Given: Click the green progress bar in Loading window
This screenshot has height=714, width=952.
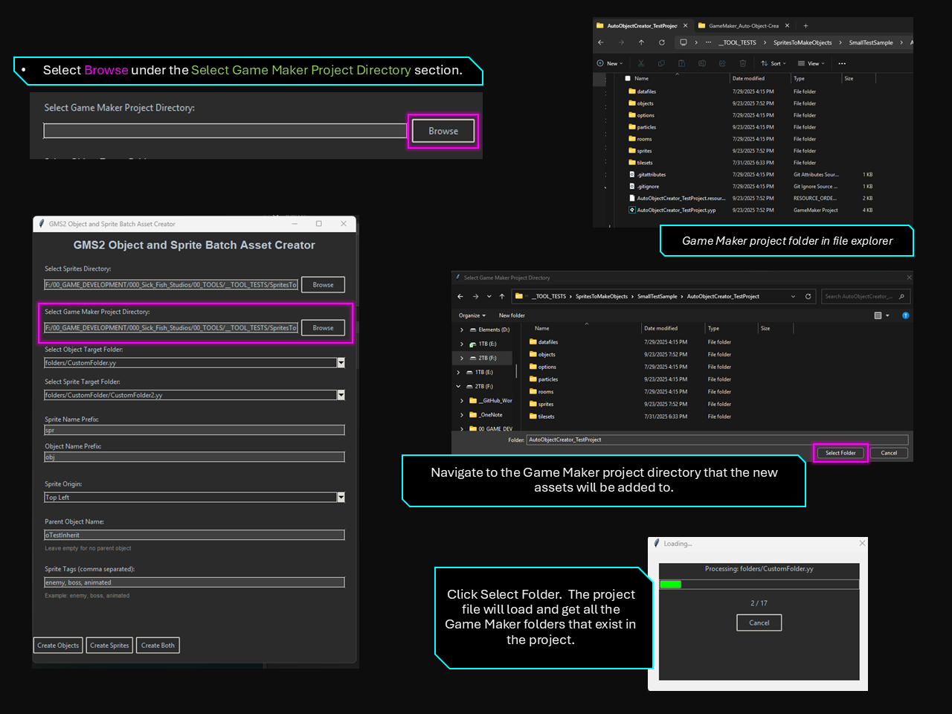Looking at the screenshot, I should coord(671,585).
